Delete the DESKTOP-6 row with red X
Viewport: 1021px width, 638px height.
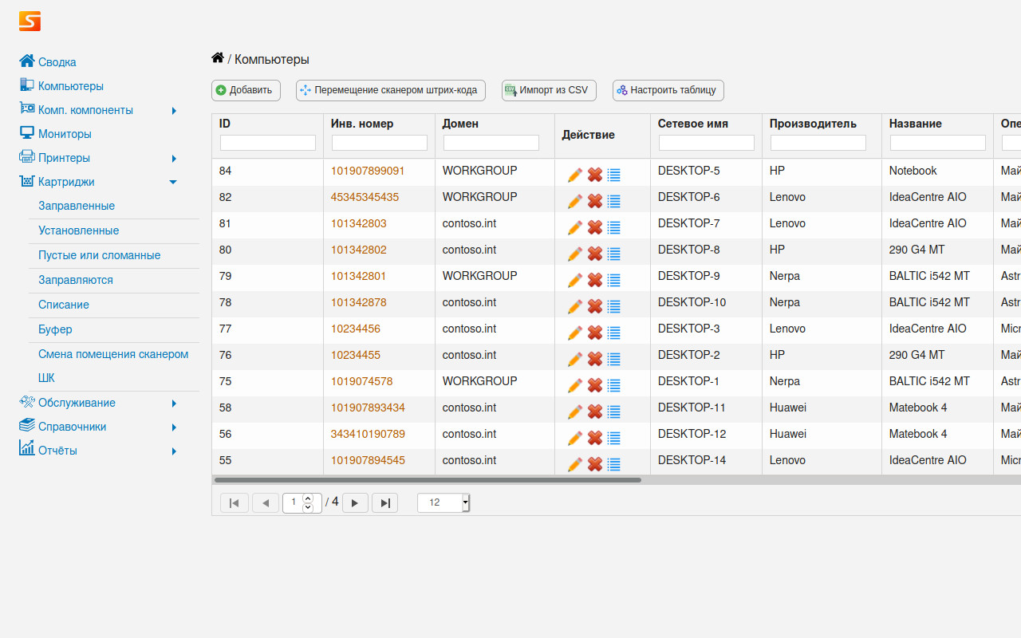click(x=594, y=201)
